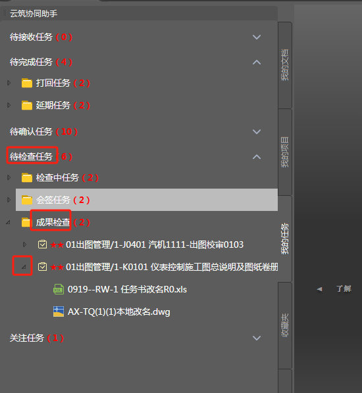The width and height of the screenshot is (362, 393).
Task: Switch to the 我的文档 side tab
Action: click(x=285, y=65)
